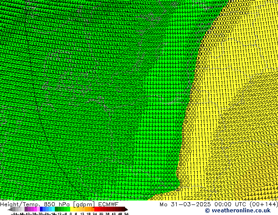
Task: Select the cyan swatch in the legend
Action: [x=53, y=209]
